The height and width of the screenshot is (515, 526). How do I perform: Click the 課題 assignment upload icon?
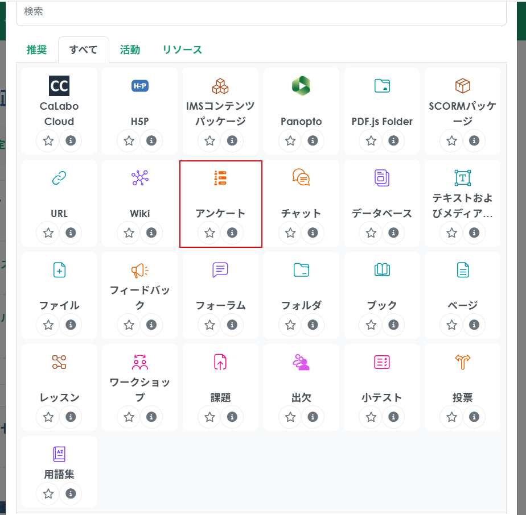click(x=220, y=362)
